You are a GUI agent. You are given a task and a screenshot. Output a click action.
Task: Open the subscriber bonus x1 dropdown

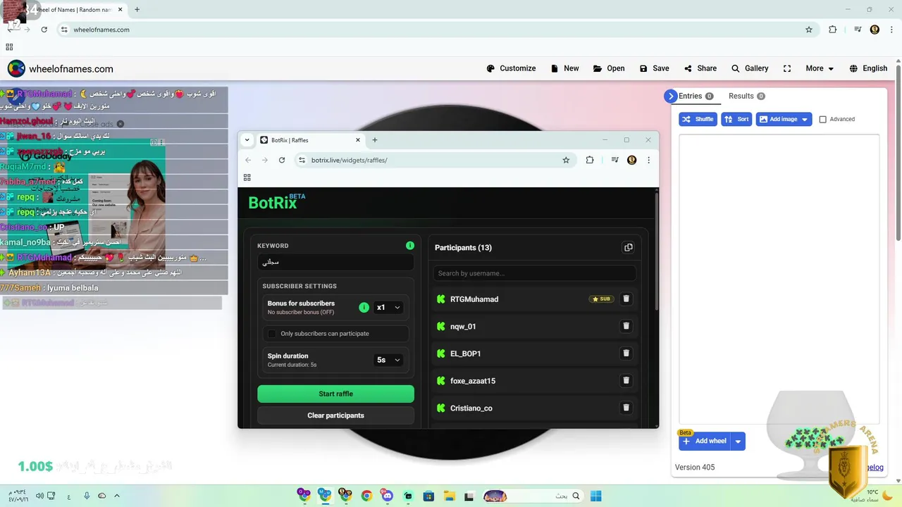coord(389,307)
